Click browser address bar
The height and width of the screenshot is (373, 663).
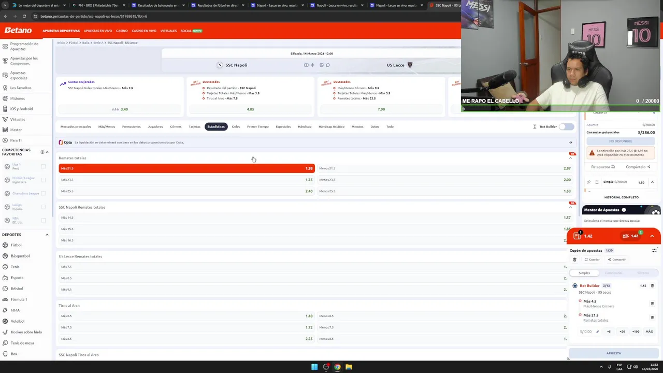click(243, 16)
